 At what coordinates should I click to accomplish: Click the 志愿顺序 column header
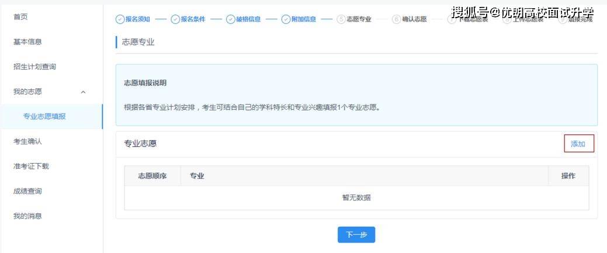(152, 176)
